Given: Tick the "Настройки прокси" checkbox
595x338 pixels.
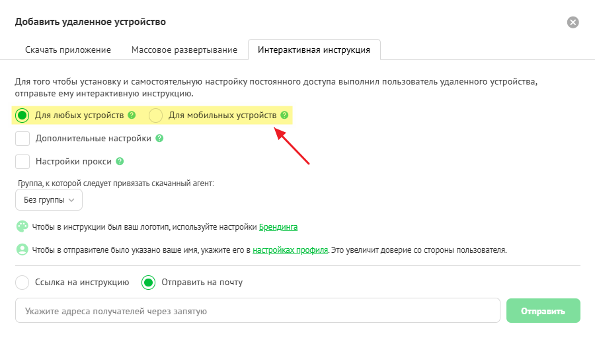Looking at the screenshot, I should [x=22, y=161].
